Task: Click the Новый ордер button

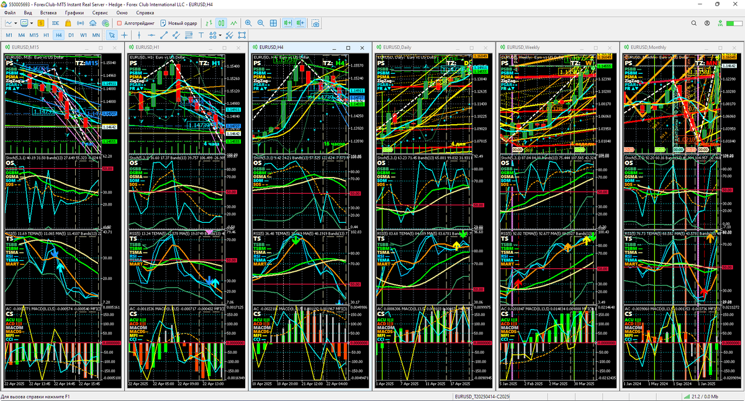Action: [x=179, y=23]
